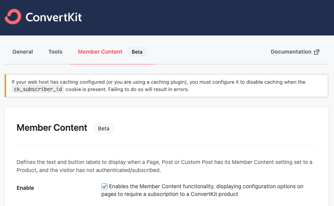Click the bold Enable field label
This screenshot has width=334, height=206.
pyautogui.click(x=25, y=188)
